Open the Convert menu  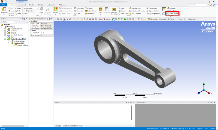pyautogui.click(x=192, y=19)
